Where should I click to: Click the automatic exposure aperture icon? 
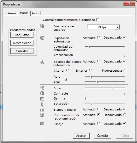pos(42,38)
